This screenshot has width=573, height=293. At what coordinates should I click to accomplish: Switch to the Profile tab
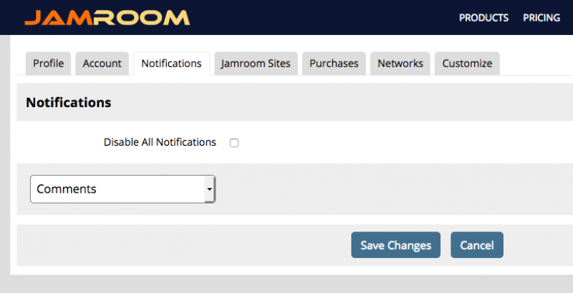point(48,64)
